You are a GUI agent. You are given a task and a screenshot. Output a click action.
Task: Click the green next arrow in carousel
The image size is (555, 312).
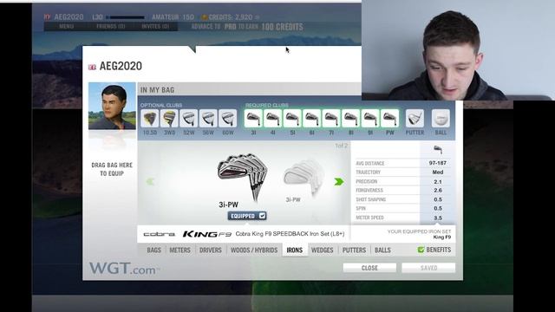[x=339, y=182]
